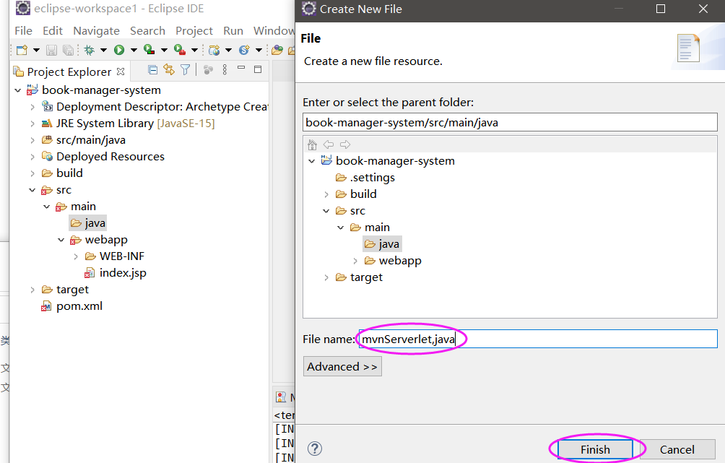The image size is (725, 463).
Task: Expand JRE System Library node
Action: pos(32,124)
